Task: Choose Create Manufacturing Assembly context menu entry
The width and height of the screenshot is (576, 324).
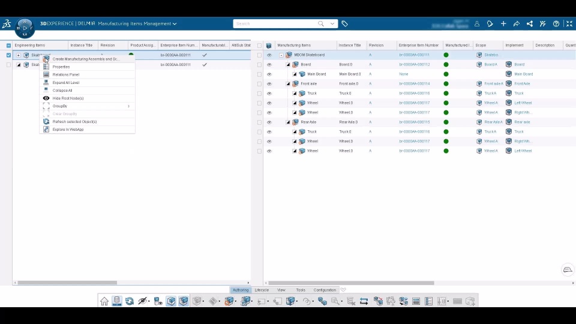Action: [87, 59]
